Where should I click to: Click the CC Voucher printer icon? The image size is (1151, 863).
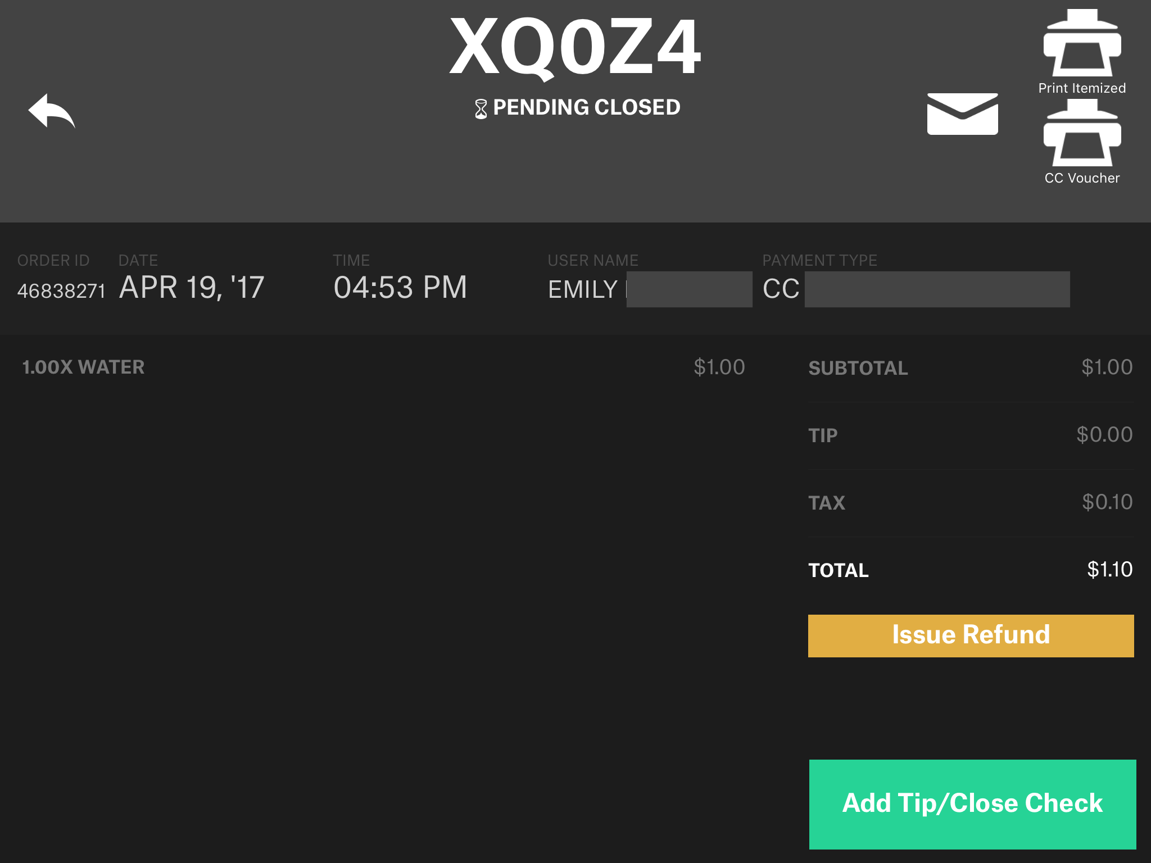pyautogui.click(x=1082, y=134)
